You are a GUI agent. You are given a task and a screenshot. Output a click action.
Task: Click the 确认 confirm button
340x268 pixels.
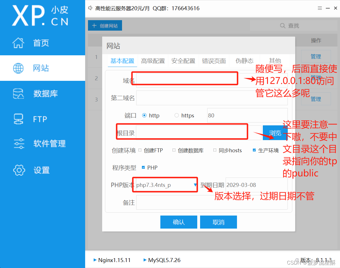pyautogui.click(x=179, y=222)
